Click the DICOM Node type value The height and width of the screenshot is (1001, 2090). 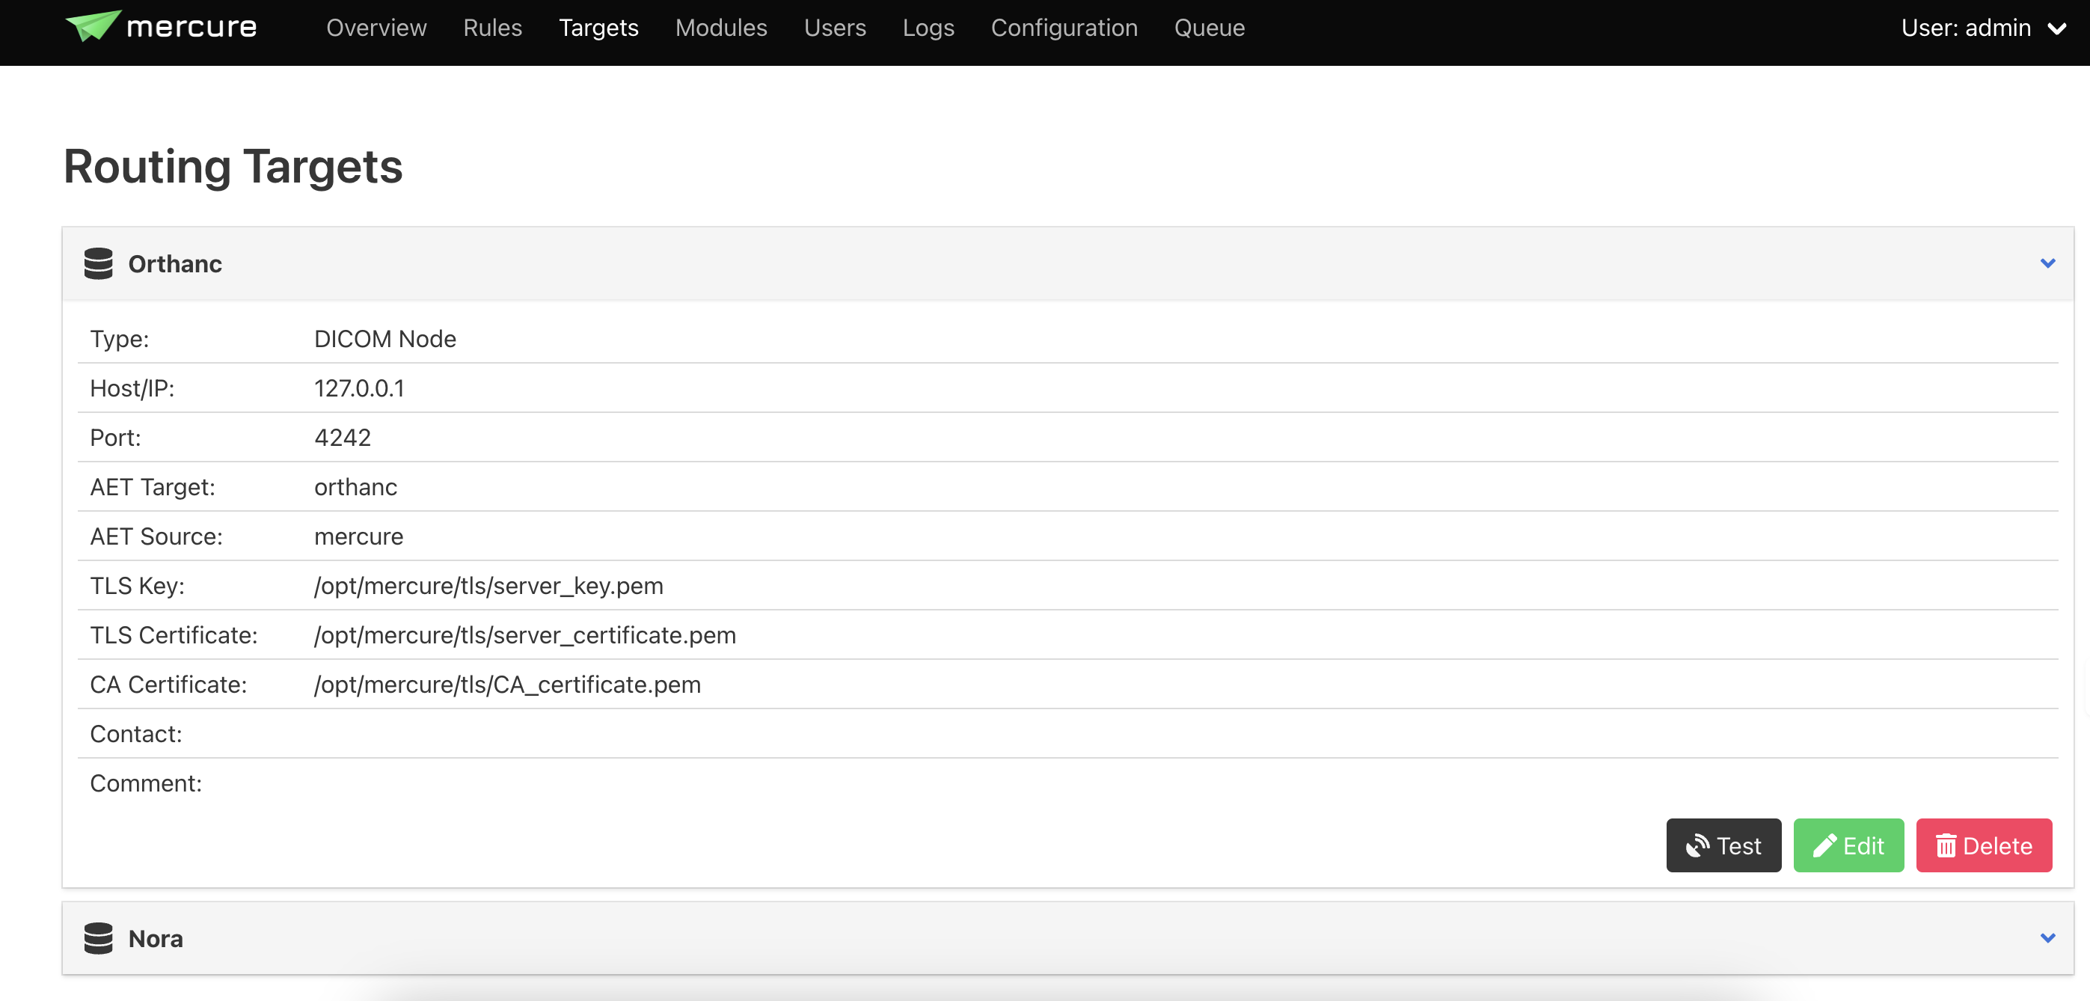point(385,338)
